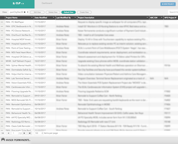Open the Last Modified By column filter arrow
The image size is (178, 144).
click(75, 18)
